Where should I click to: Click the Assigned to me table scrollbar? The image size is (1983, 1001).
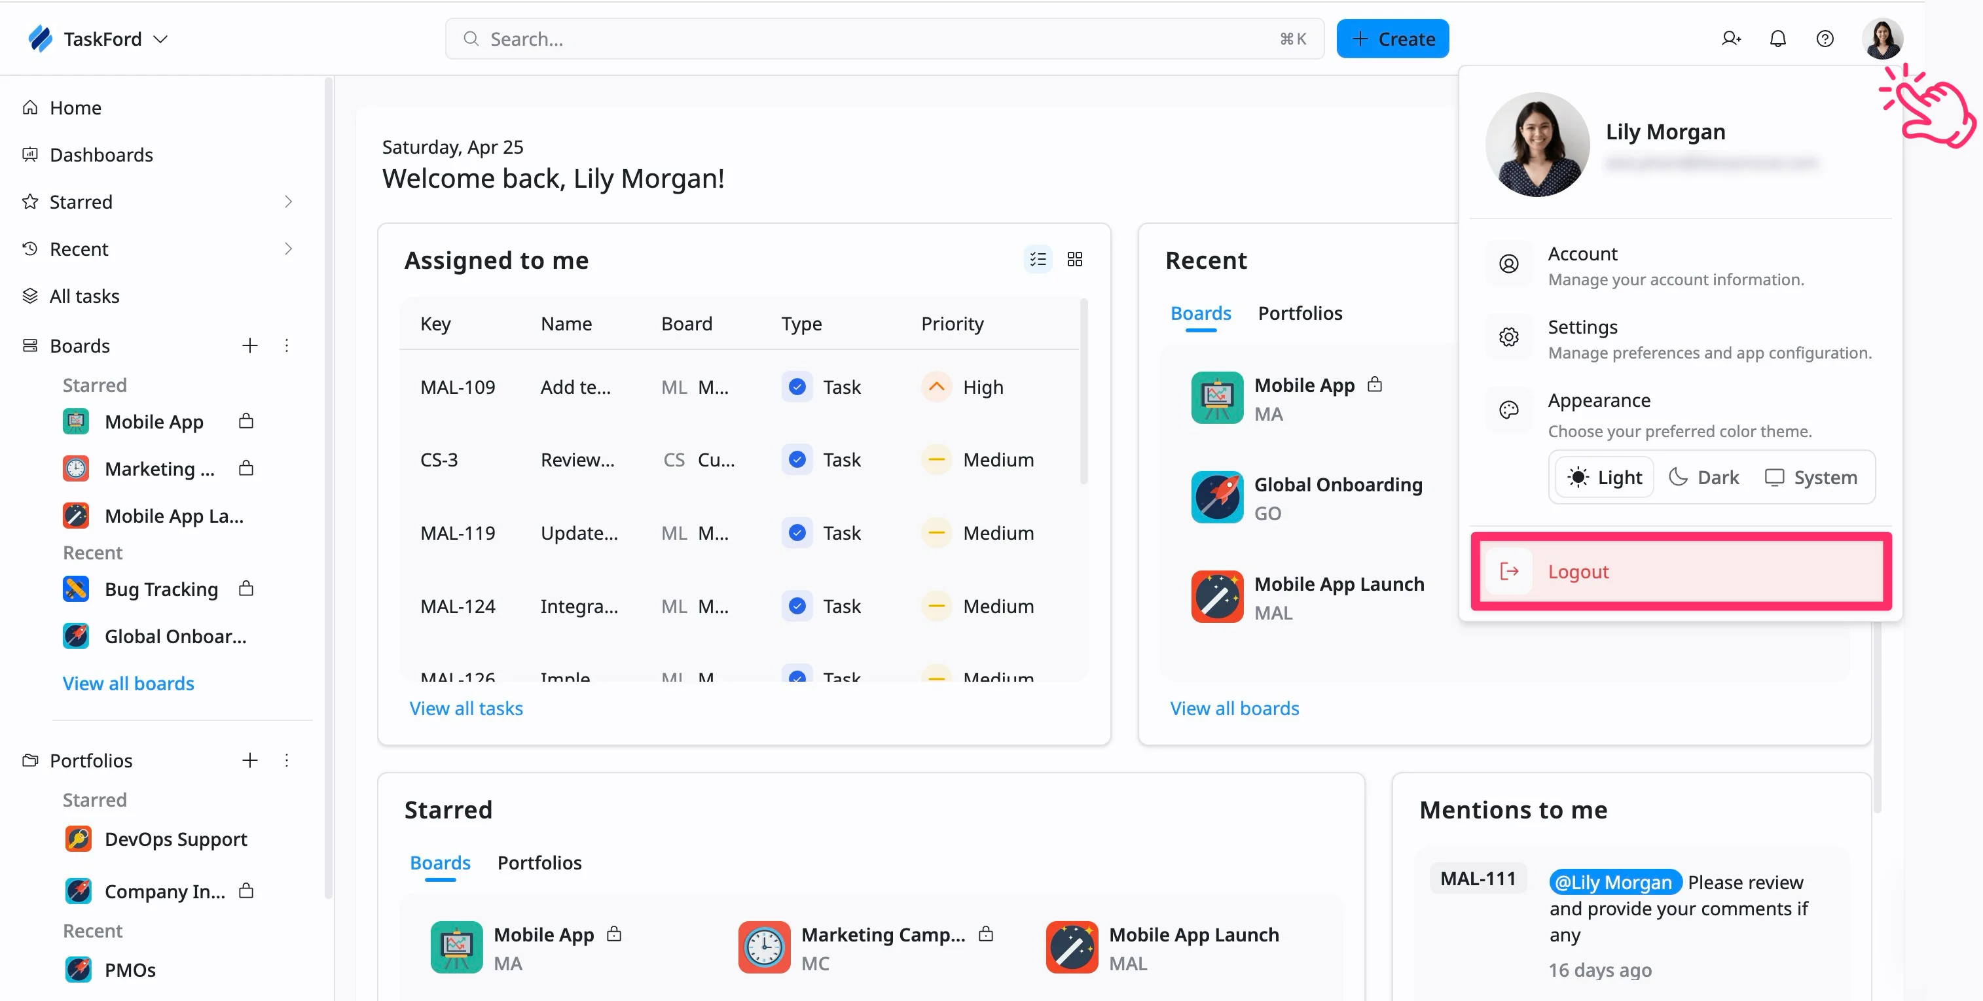[1083, 393]
